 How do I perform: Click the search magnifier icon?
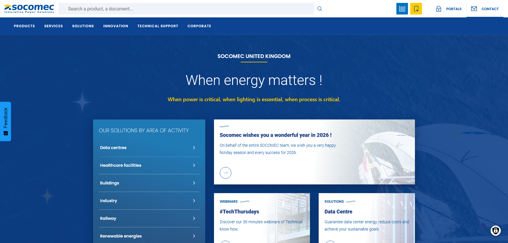(x=320, y=9)
